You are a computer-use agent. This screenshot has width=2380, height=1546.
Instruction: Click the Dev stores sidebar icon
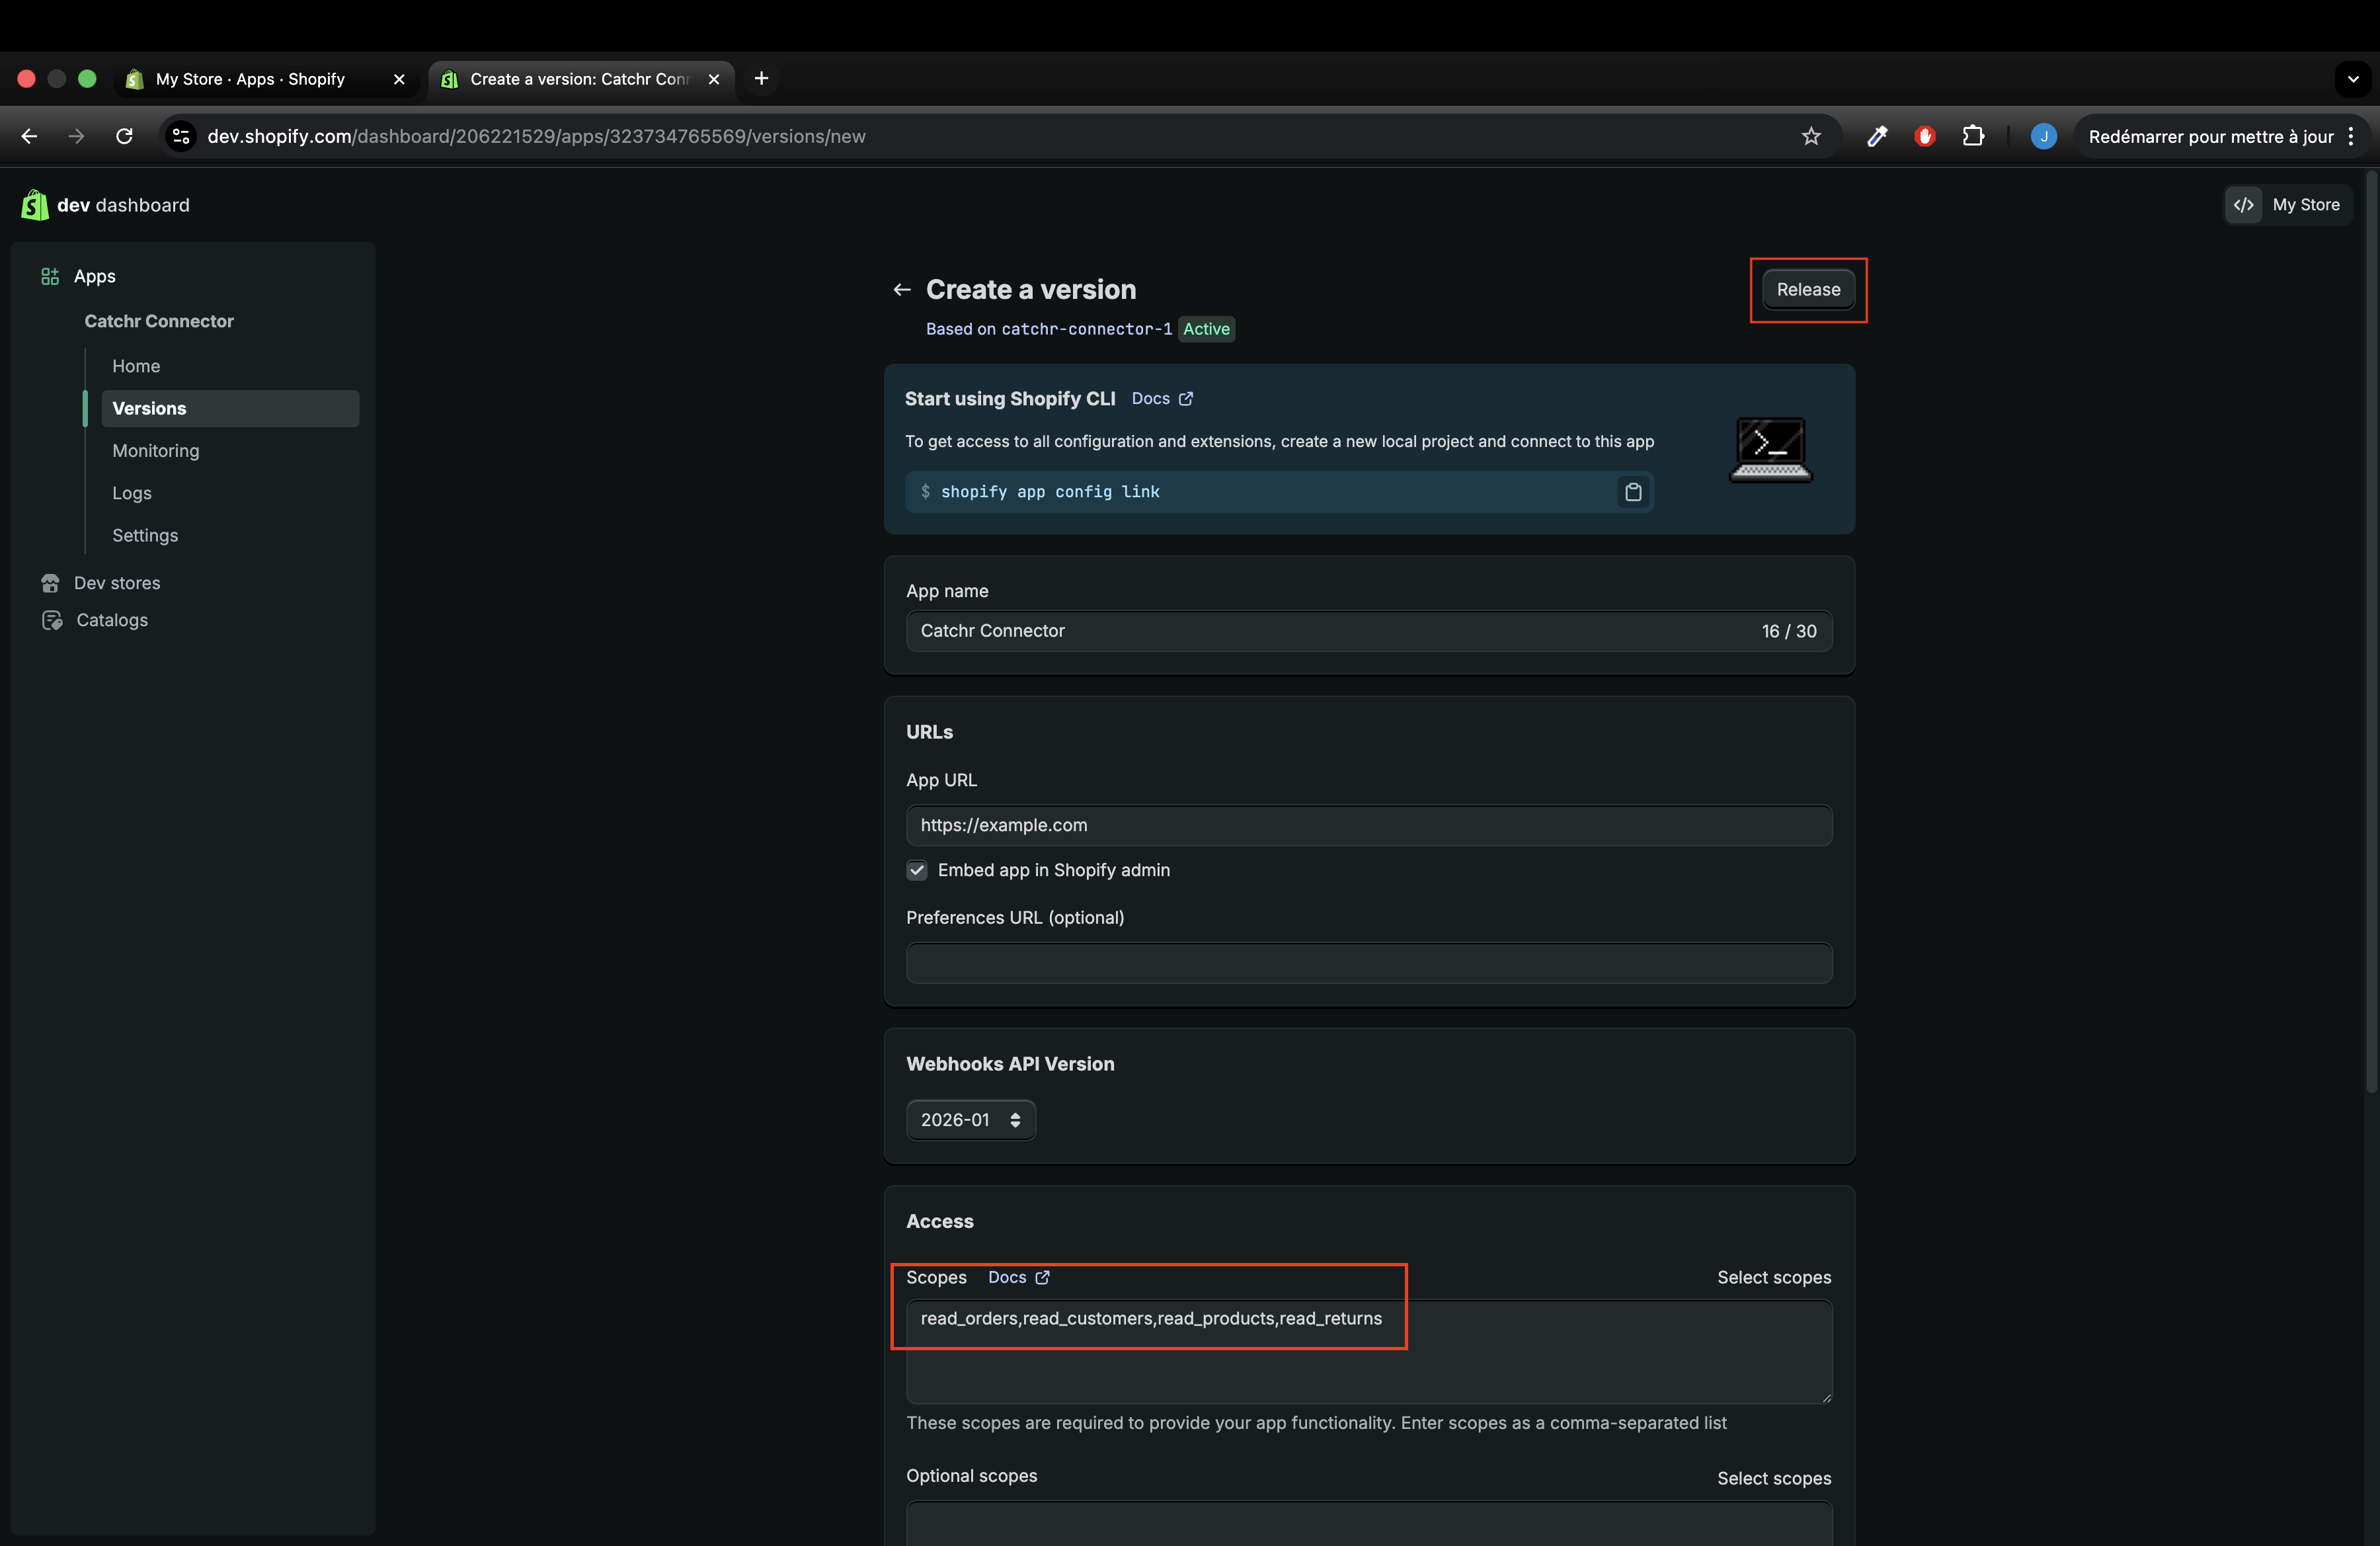50,583
